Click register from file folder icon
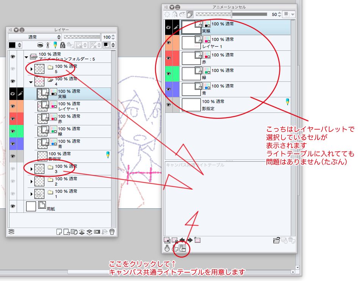 (x=277, y=240)
